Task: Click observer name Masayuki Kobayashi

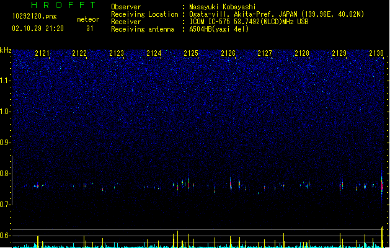Action: 223,7
